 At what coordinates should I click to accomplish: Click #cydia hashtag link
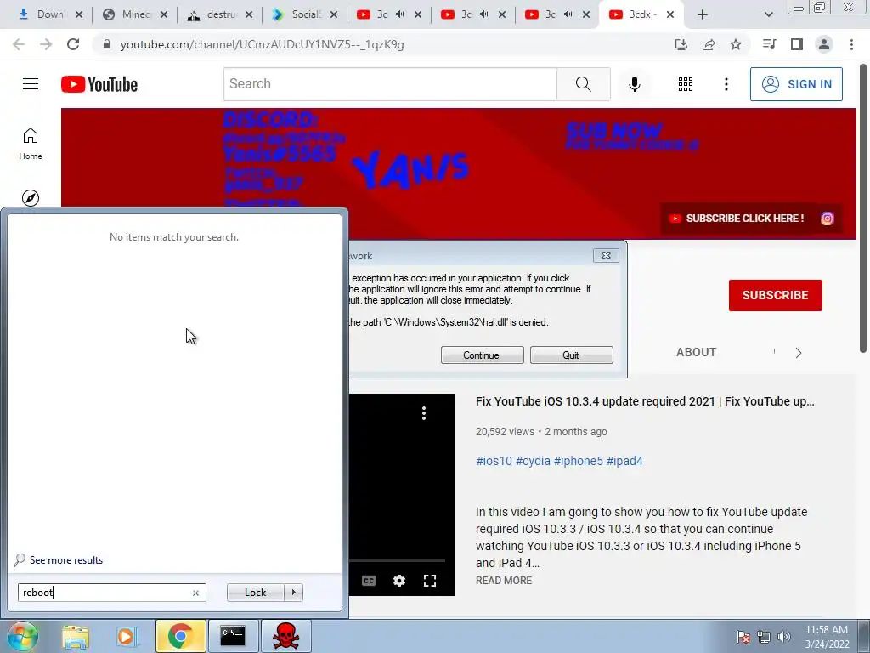[533, 461]
